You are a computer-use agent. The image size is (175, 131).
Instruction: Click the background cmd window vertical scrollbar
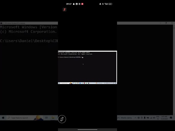tap(174, 70)
